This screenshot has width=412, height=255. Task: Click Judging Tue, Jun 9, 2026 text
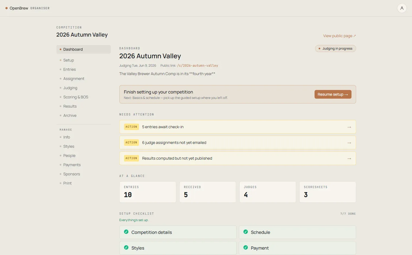coord(138,66)
